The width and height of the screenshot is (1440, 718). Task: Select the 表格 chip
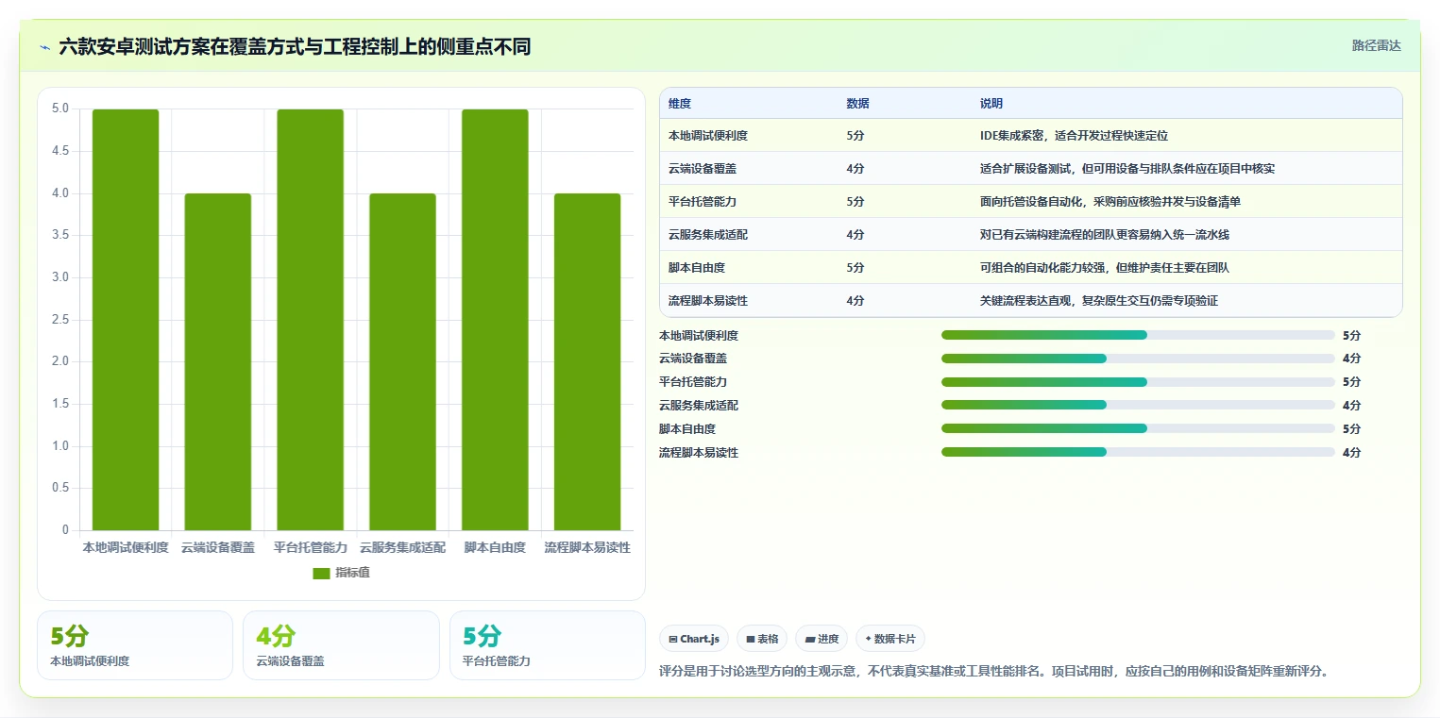[762, 639]
